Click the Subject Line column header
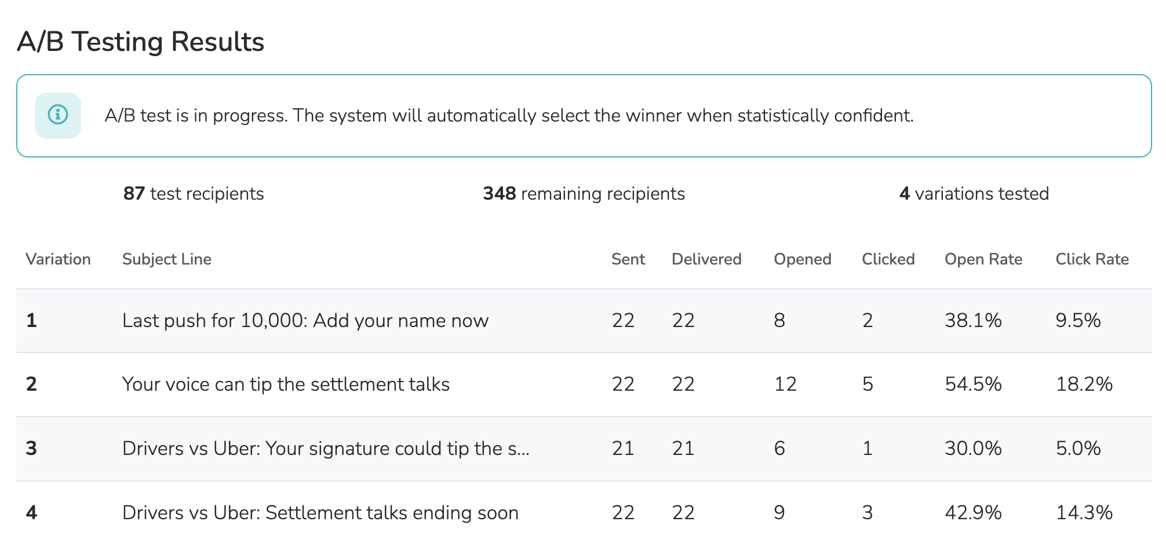The width and height of the screenshot is (1166, 558). tap(167, 259)
